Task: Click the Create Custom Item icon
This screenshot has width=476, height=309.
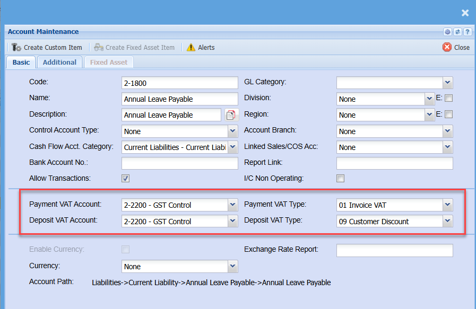Action: pos(16,47)
